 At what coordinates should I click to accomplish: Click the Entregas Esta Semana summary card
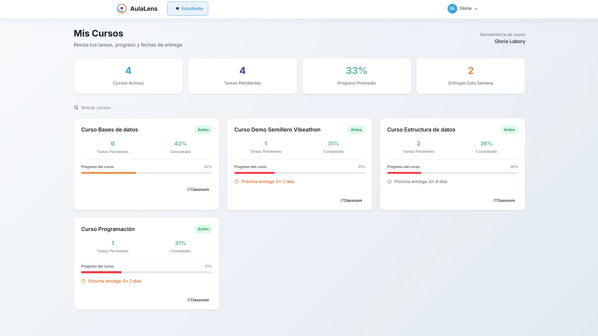click(471, 76)
